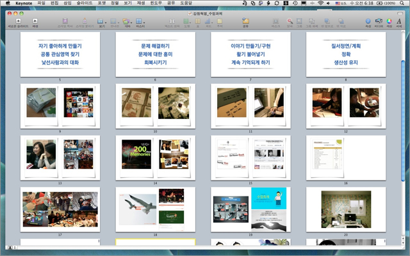Click the 스타일 복사 toolbar icon
410x256 pixels.
coord(65,23)
